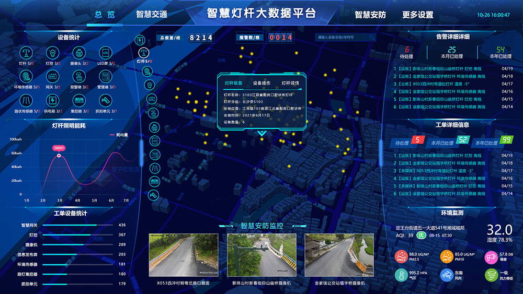
Task: Switch to the 智慧交通 tab
Action: pos(151,15)
